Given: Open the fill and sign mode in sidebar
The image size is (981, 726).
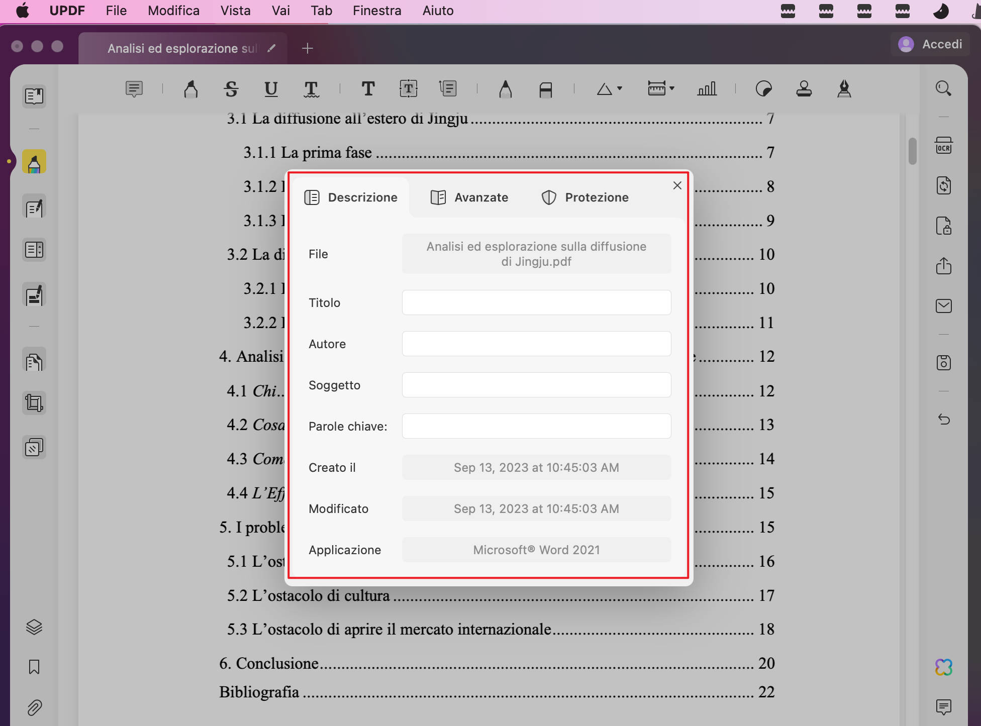Looking at the screenshot, I should [x=34, y=295].
